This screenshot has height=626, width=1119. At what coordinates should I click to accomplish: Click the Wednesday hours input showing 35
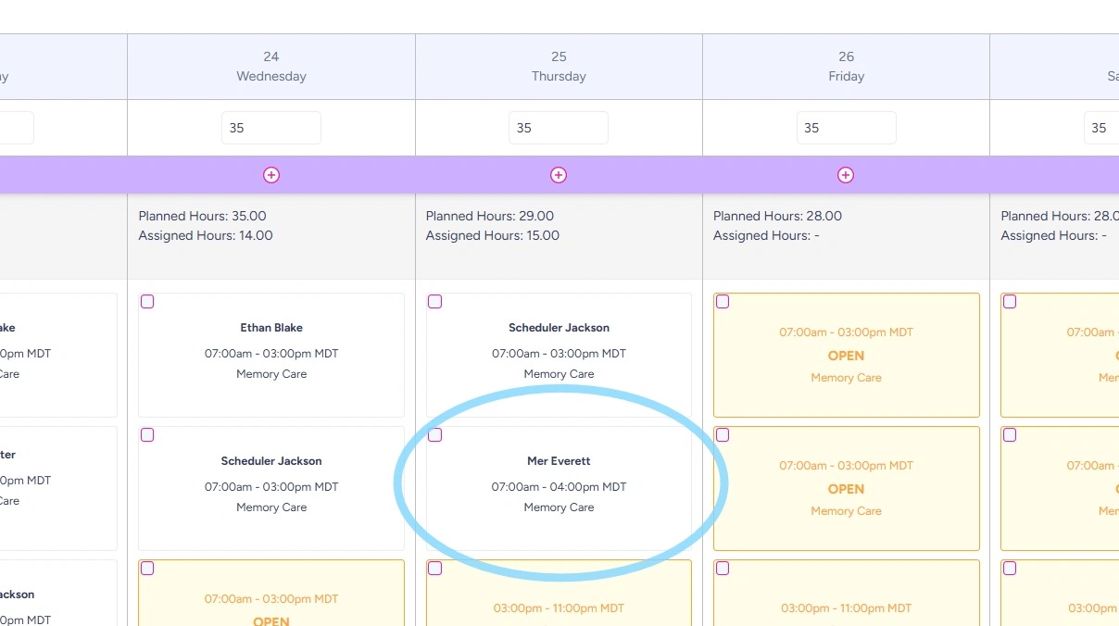pyautogui.click(x=271, y=128)
